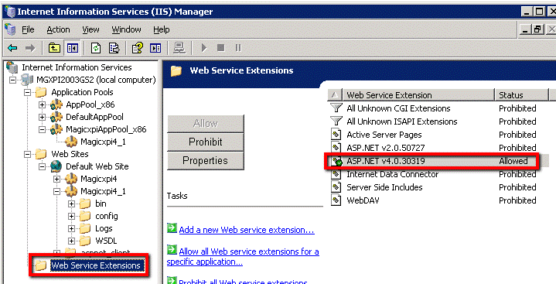The height and width of the screenshot is (284, 556).
Task: Click the Export List toolbar icon
Action: 114,47
